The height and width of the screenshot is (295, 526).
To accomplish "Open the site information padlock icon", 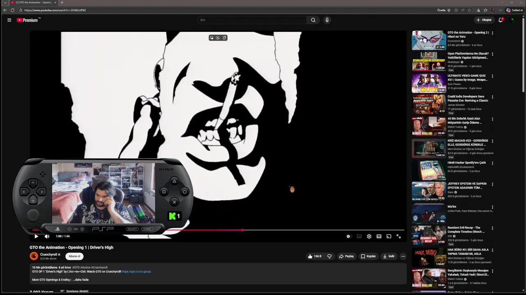I will [x=21, y=10].
